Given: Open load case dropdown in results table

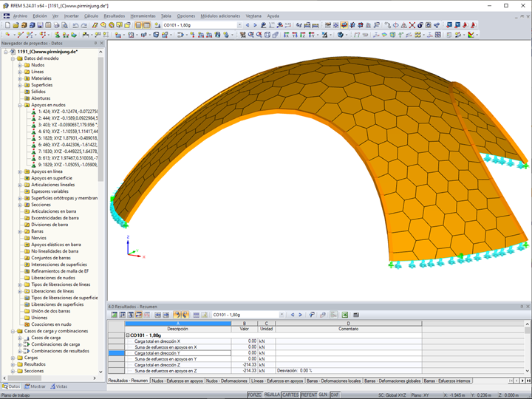Looking at the screenshot, I should pyautogui.click(x=282, y=315).
